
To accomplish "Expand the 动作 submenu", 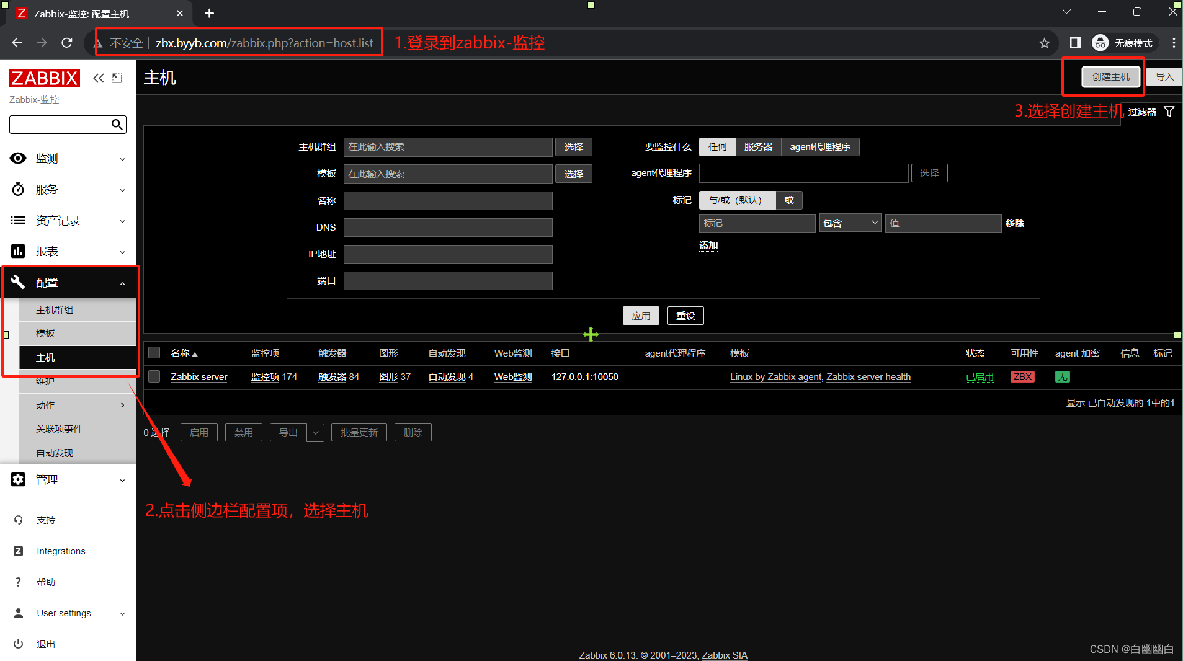I will (122, 405).
